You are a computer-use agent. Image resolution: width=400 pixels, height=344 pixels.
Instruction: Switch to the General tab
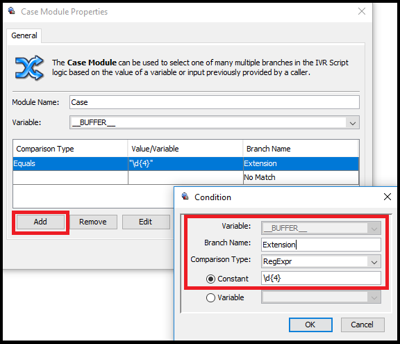(x=24, y=35)
